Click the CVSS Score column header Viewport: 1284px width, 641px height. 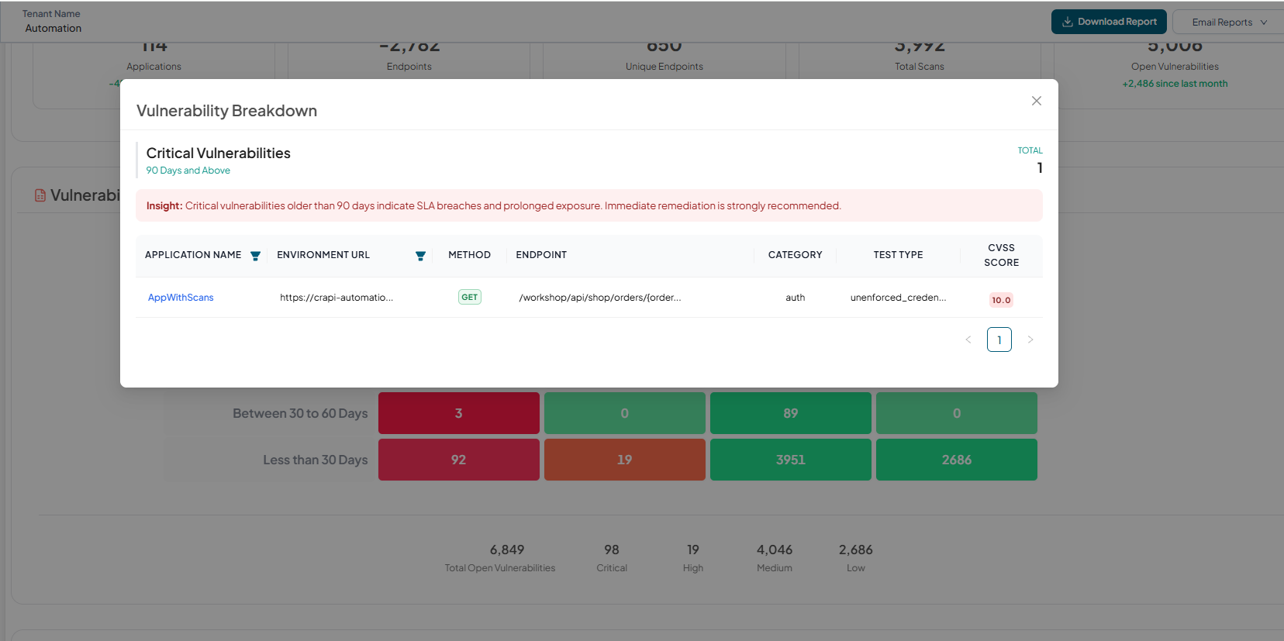tap(1001, 255)
